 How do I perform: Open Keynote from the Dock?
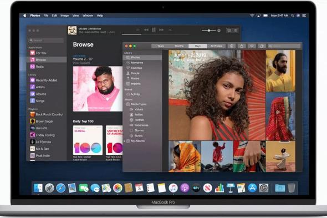[231, 188]
